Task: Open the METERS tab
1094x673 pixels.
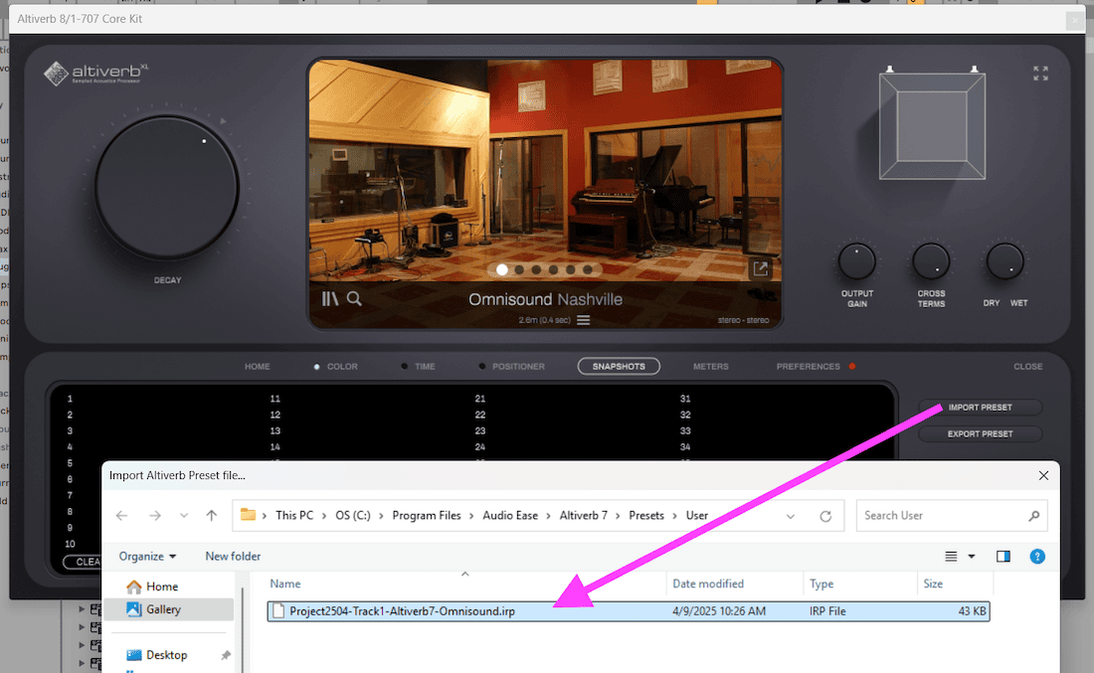Action: pyautogui.click(x=710, y=366)
